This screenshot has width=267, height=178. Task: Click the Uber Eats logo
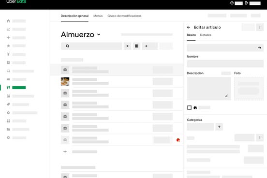(16, 2)
